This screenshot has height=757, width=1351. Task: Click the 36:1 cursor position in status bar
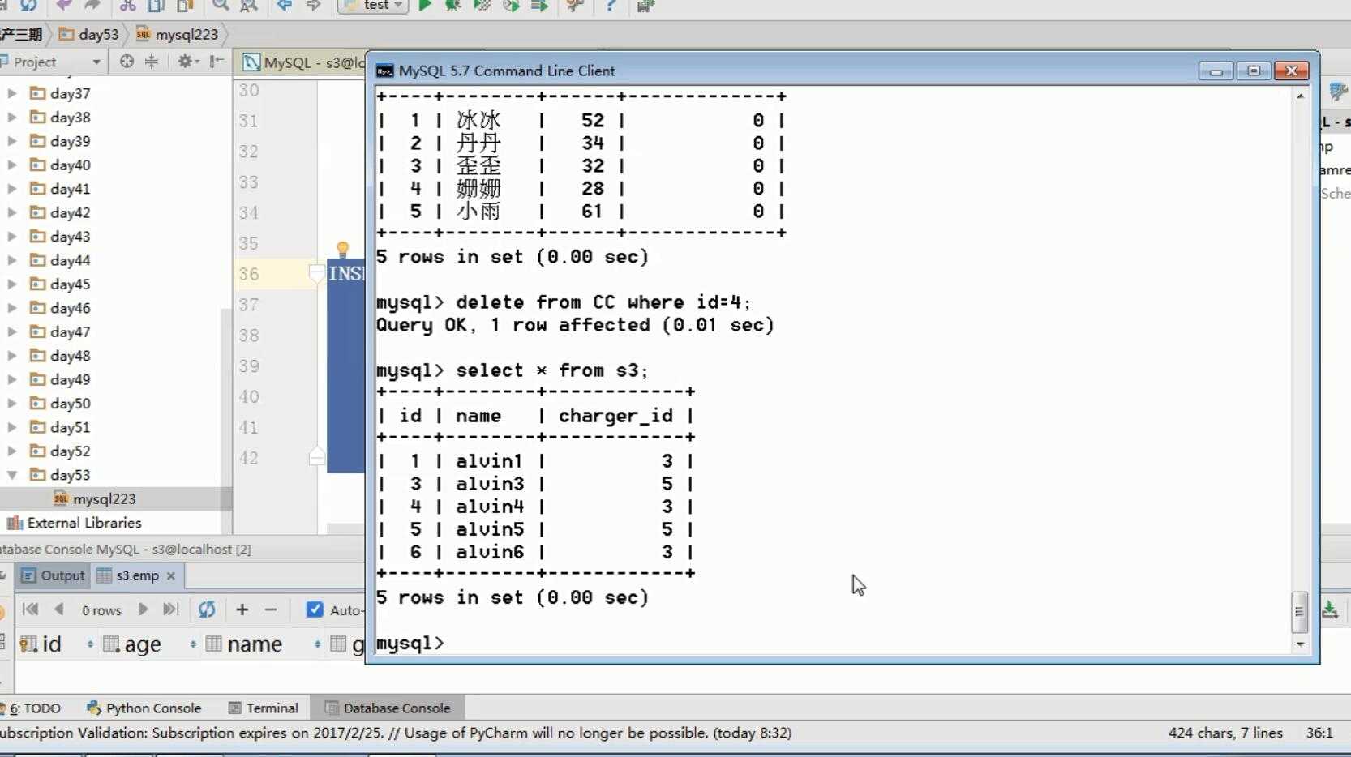[x=1319, y=733]
